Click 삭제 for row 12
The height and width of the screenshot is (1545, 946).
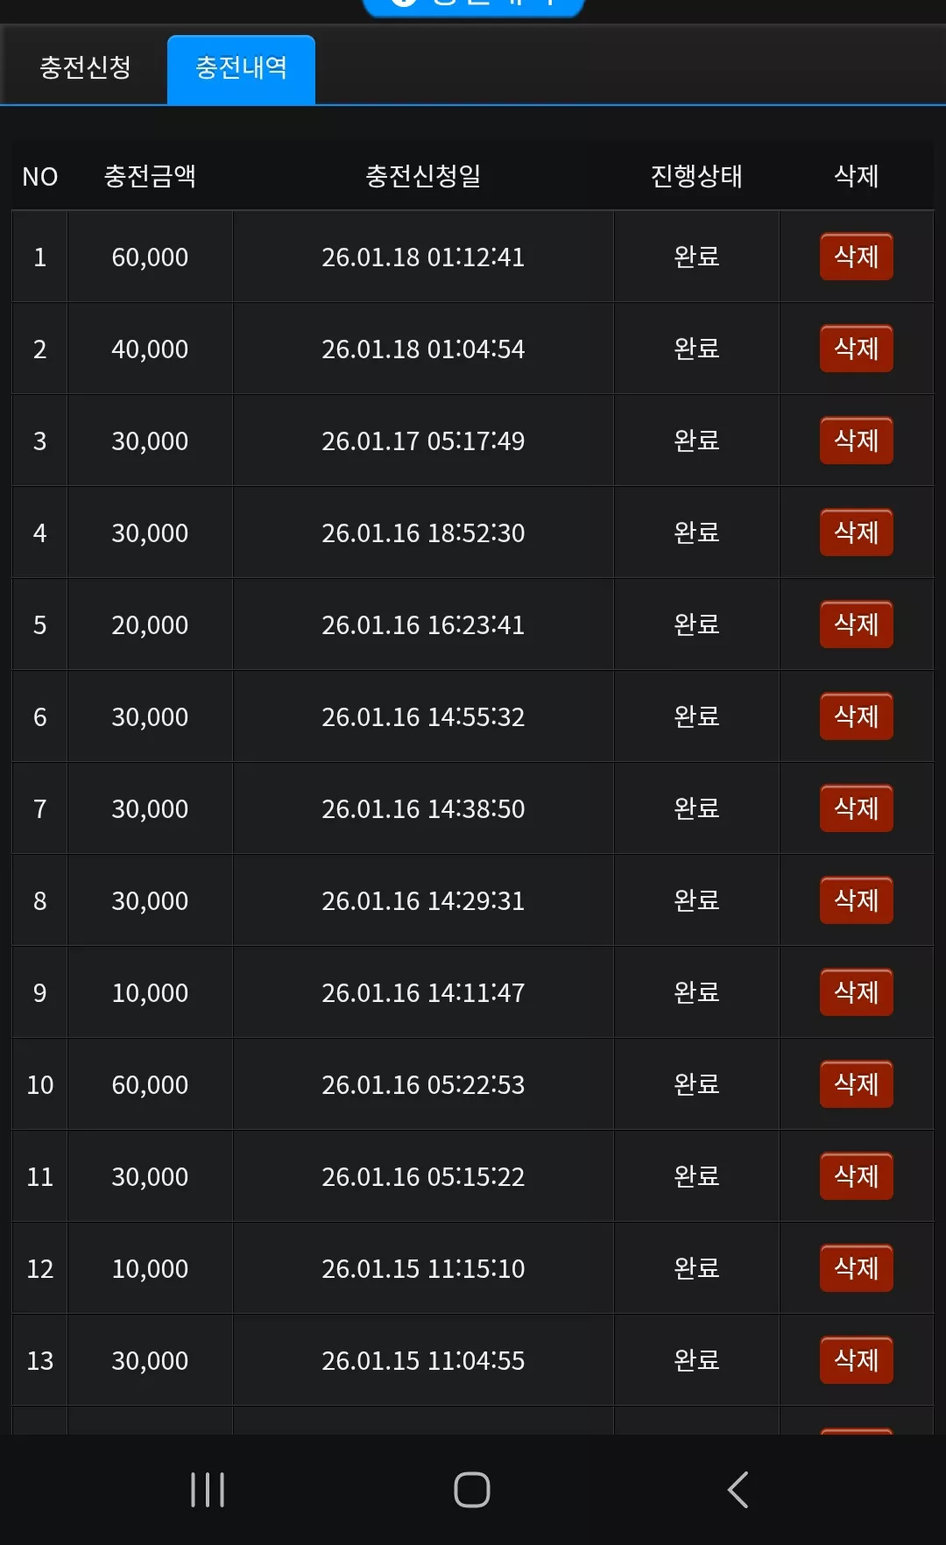click(x=856, y=1268)
